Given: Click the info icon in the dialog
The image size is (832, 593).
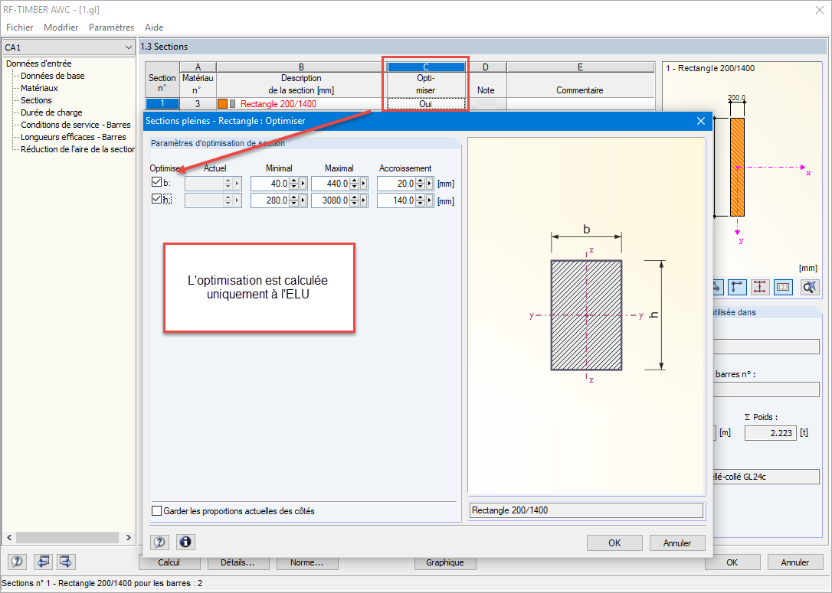Looking at the screenshot, I should point(185,542).
